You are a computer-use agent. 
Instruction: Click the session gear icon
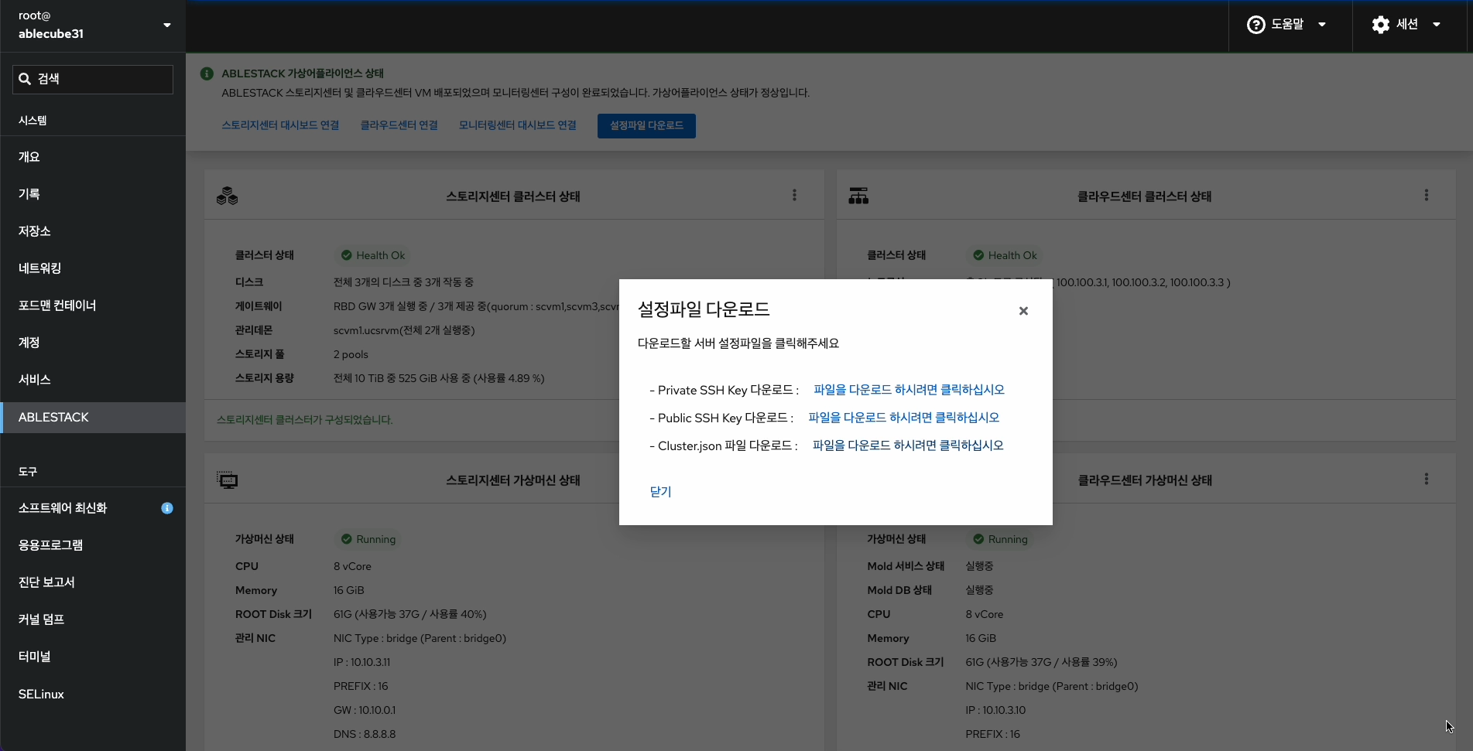point(1381,24)
